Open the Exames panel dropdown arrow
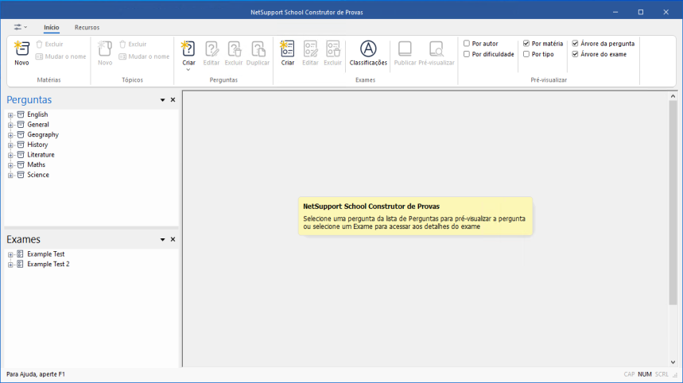This screenshot has height=383, width=683. click(162, 240)
